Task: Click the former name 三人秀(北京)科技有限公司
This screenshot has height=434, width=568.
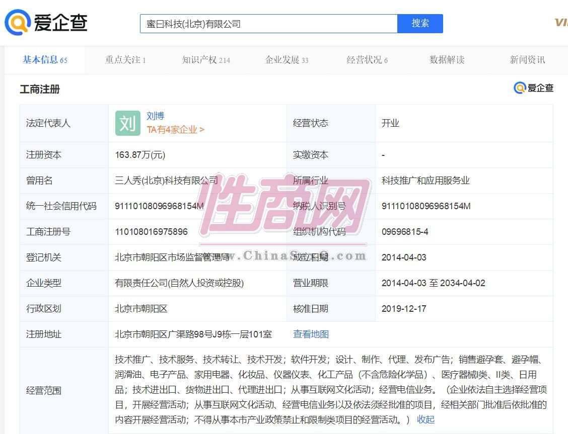Action: (x=166, y=181)
